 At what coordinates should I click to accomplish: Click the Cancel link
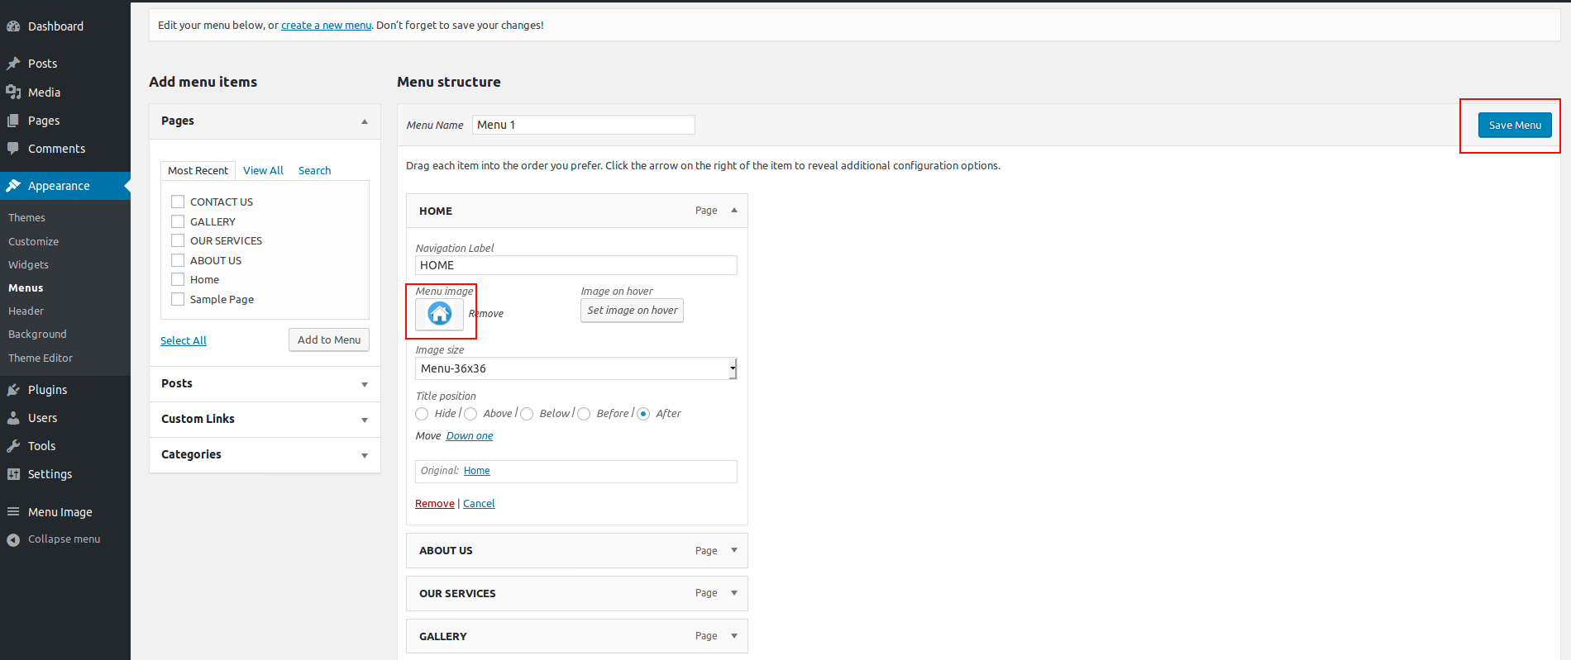click(x=479, y=504)
